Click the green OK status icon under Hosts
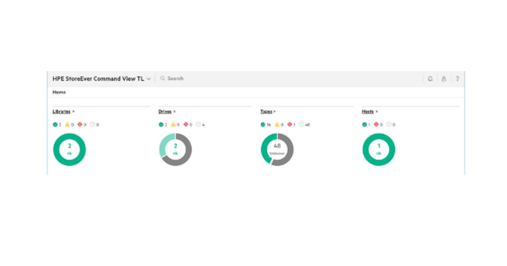The image size is (507, 266). [x=365, y=125]
